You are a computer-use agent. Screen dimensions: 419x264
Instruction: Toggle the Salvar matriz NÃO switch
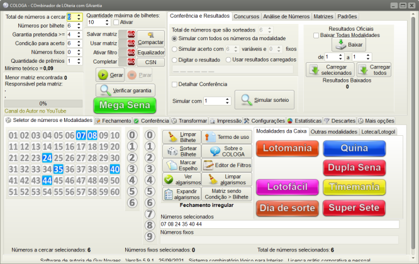pos(127,34)
